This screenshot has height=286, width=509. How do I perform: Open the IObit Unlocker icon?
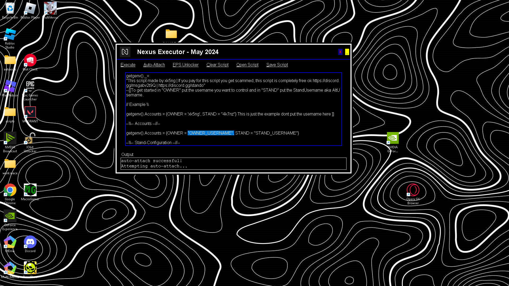click(30, 138)
